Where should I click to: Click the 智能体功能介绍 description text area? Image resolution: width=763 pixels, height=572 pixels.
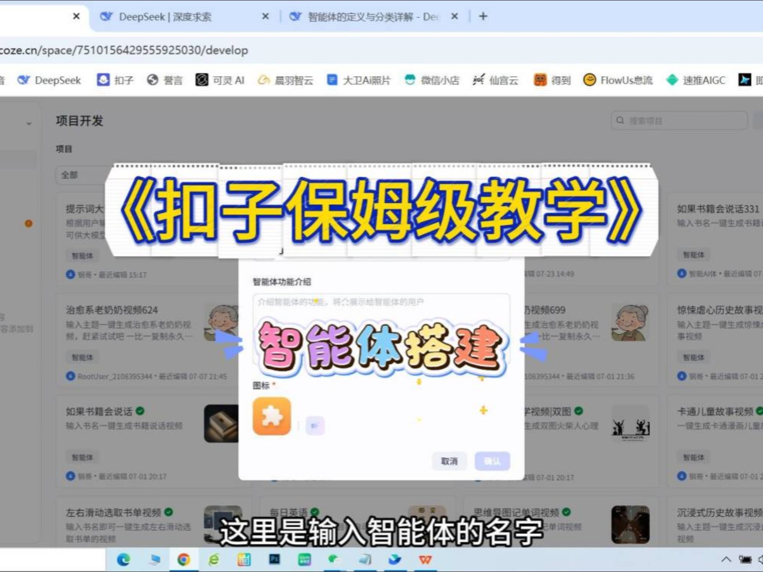(381, 330)
